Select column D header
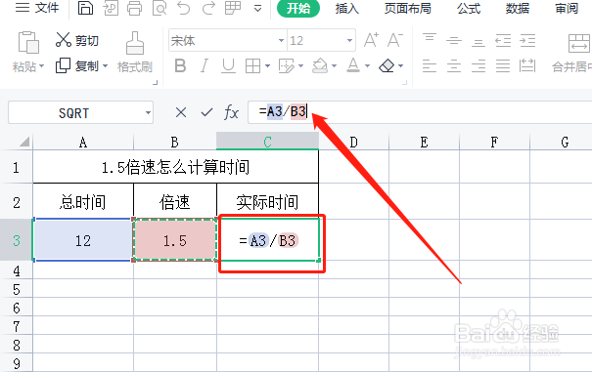 click(354, 143)
